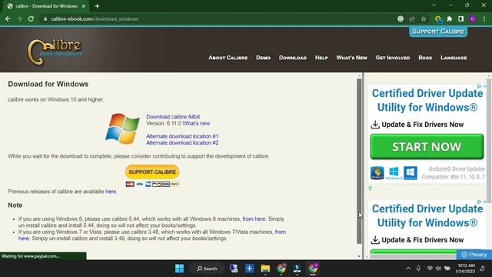Go back to the previous page

coord(8,18)
